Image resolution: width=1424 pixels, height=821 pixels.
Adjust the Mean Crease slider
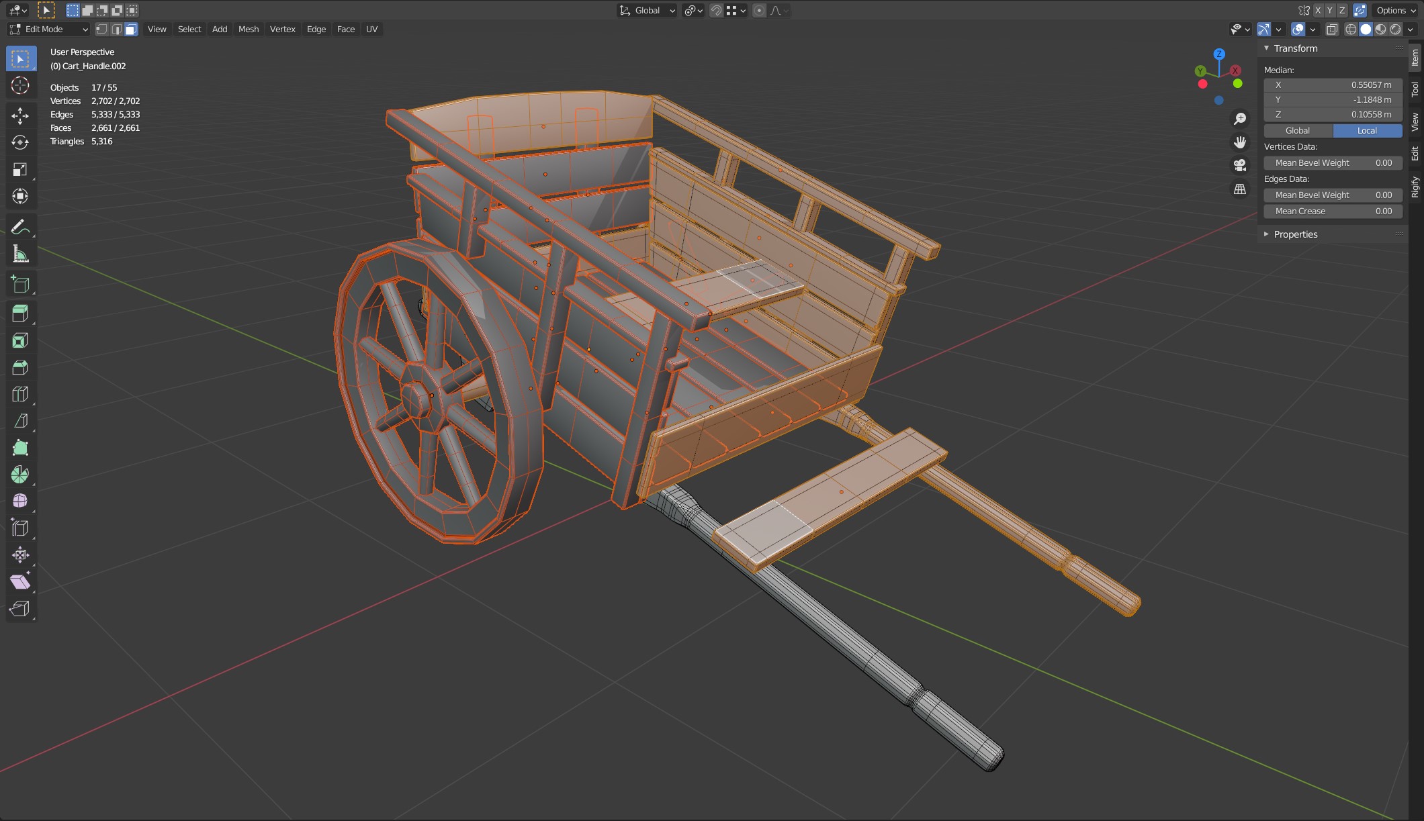coord(1333,211)
